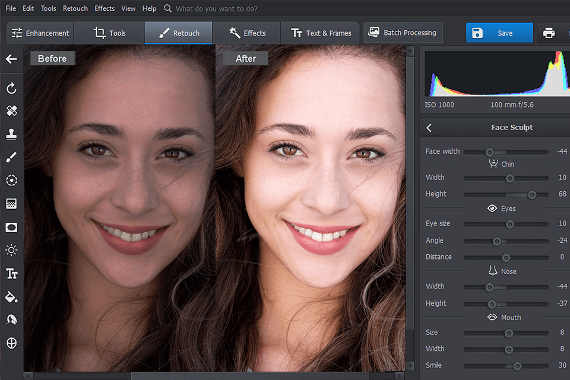
Task: Open the Effects menu in menu bar
Action: click(x=104, y=8)
